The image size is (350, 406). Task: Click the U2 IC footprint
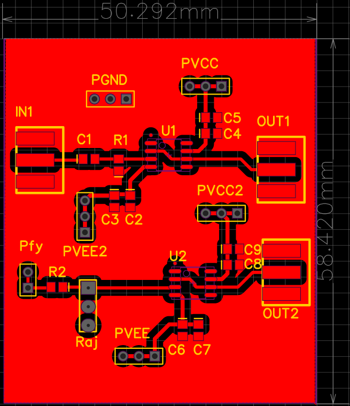(x=193, y=283)
